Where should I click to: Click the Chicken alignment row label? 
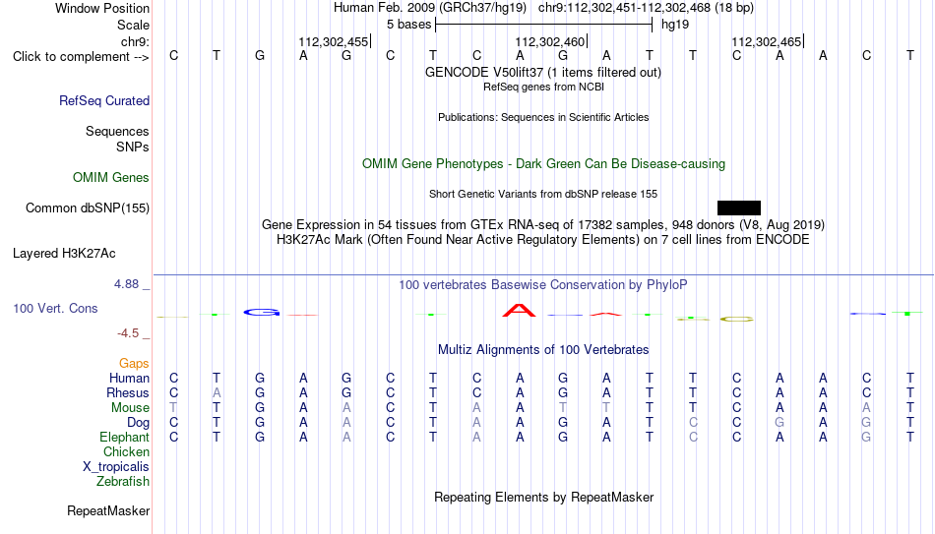[126, 452]
